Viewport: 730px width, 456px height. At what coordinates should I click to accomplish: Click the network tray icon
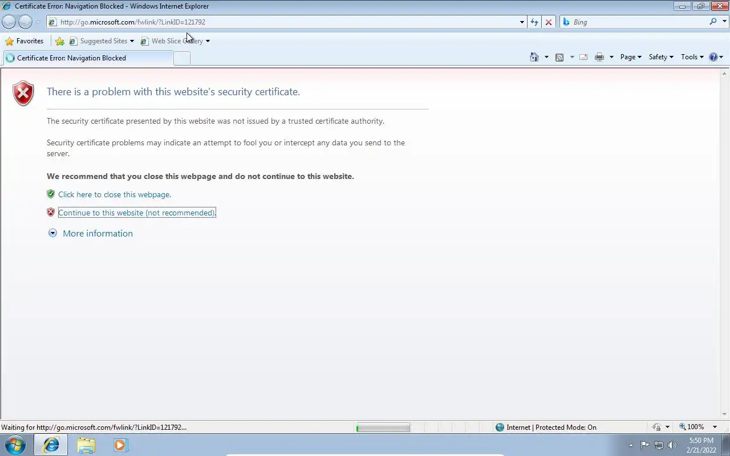(x=659, y=445)
